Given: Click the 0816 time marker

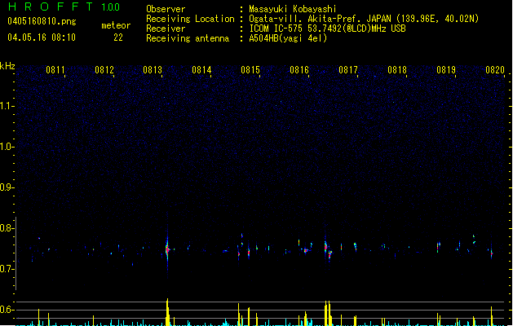Looking at the screenshot, I should 299,69.
